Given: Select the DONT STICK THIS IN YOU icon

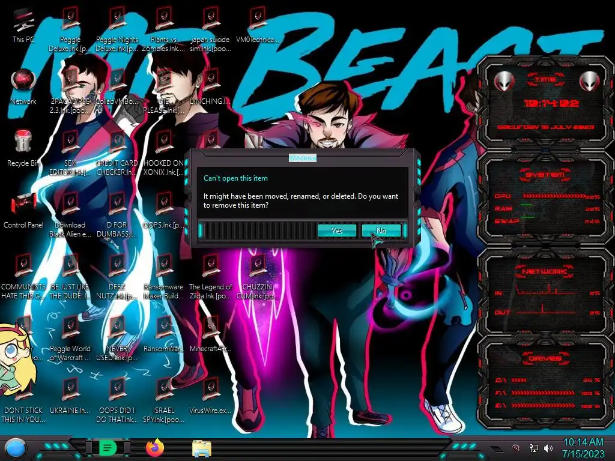Looking at the screenshot, I should coord(23,400).
